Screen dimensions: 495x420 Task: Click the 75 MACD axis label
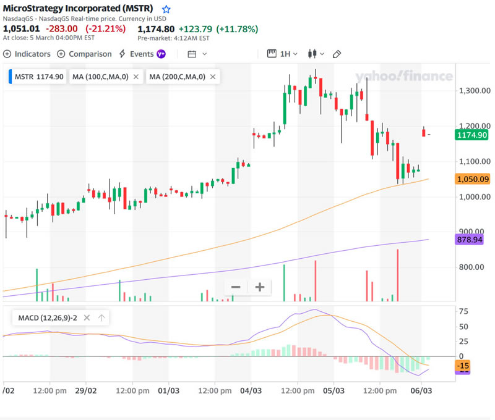point(463,311)
